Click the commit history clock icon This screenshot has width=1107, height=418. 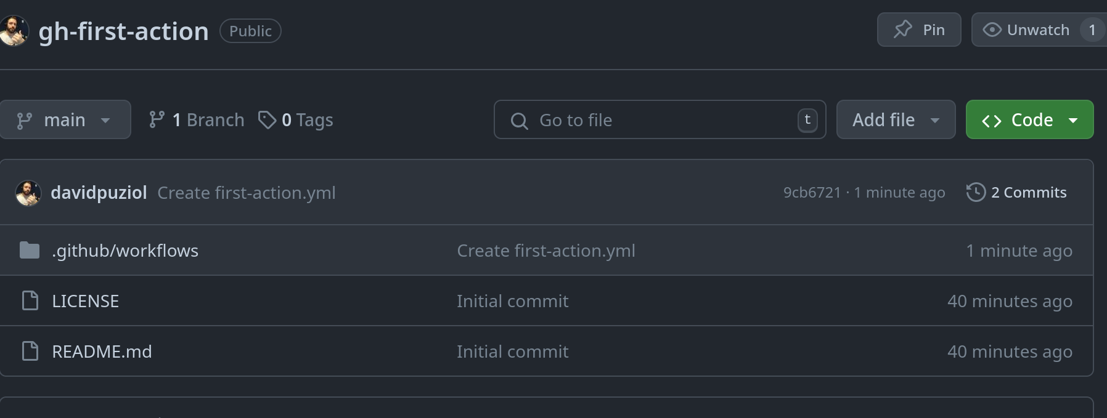click(975, 192)
